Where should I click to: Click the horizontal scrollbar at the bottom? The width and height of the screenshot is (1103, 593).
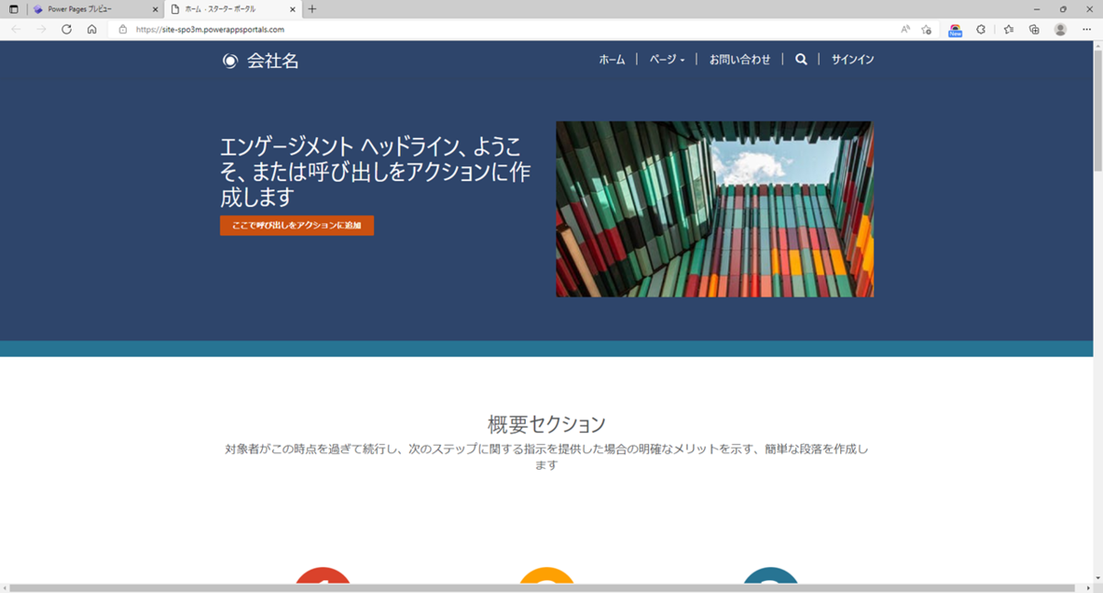point(542,587)
